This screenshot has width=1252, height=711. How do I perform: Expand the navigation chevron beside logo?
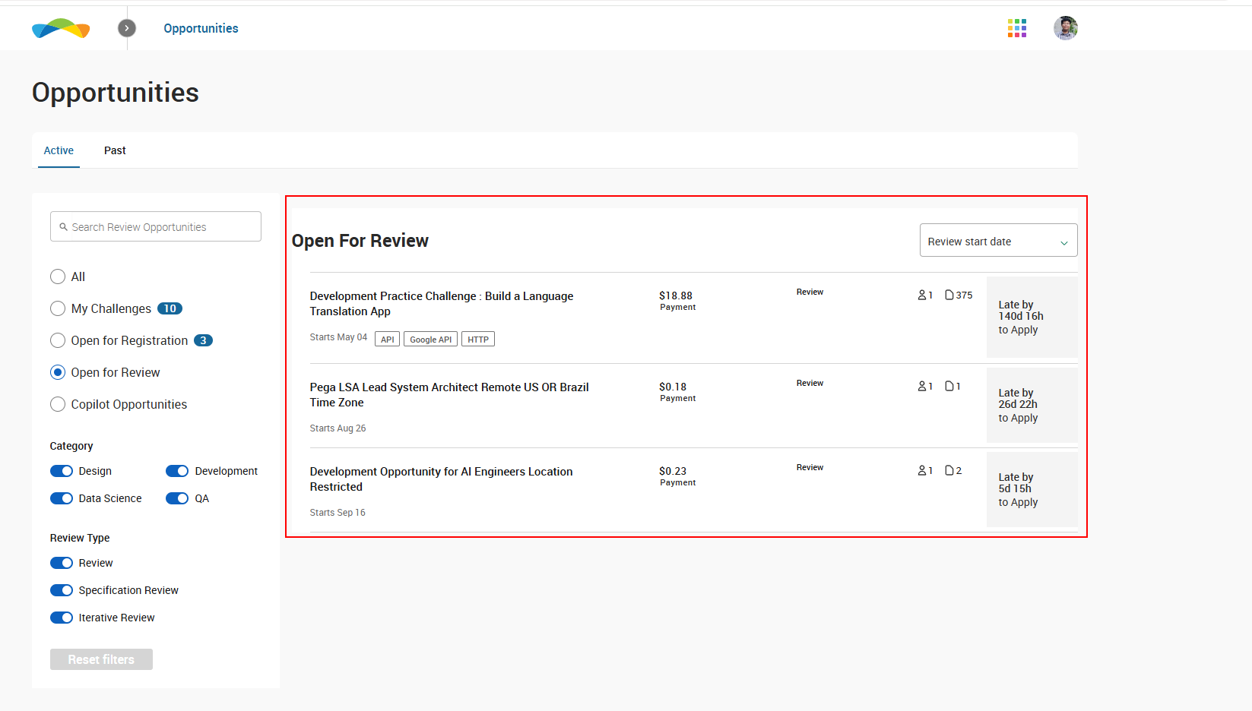tap(127, 28)
